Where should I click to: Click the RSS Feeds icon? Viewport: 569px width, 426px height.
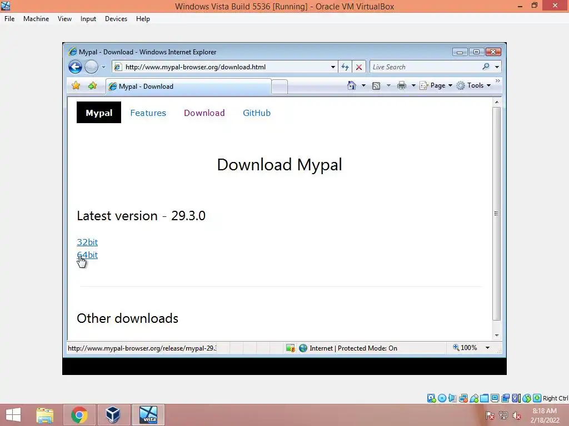376,86
